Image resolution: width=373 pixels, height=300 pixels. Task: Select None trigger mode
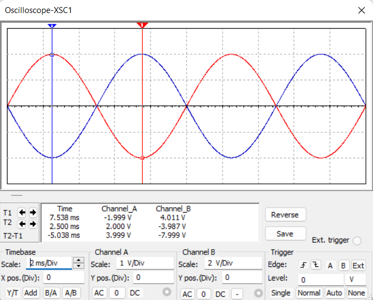[356, 293]
